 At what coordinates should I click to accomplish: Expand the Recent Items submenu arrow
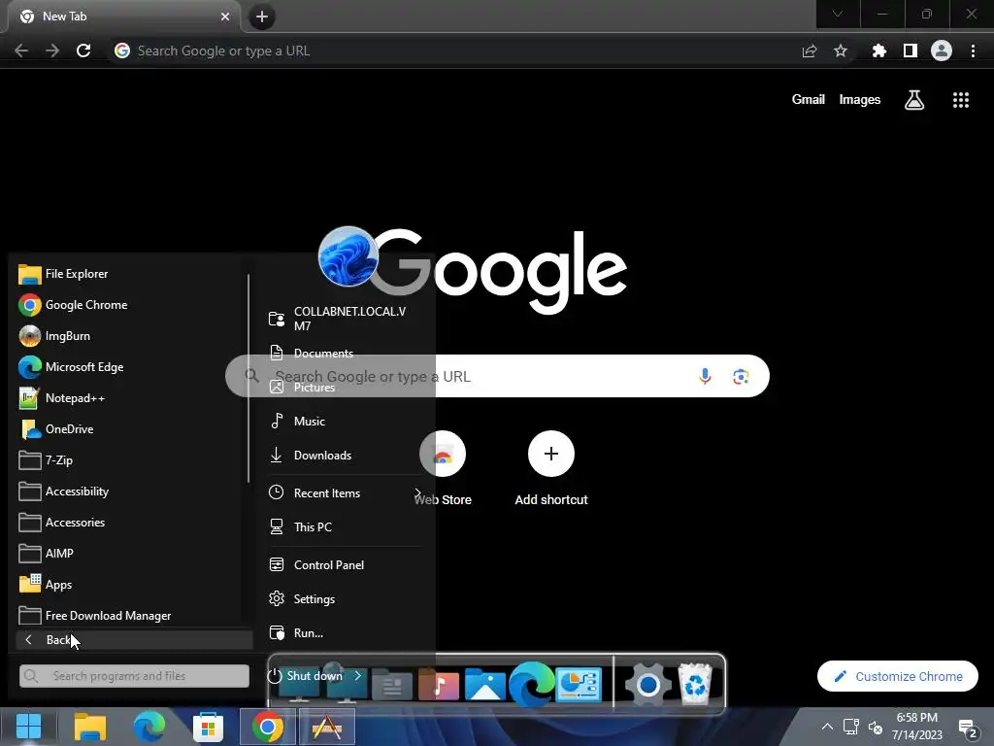tap(417, 492)
